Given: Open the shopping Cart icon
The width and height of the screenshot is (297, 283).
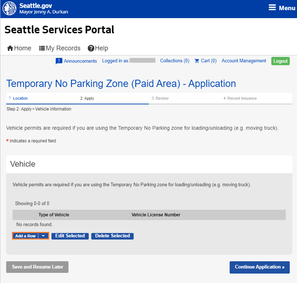Looking at the screenshot, I should (196, 61).
